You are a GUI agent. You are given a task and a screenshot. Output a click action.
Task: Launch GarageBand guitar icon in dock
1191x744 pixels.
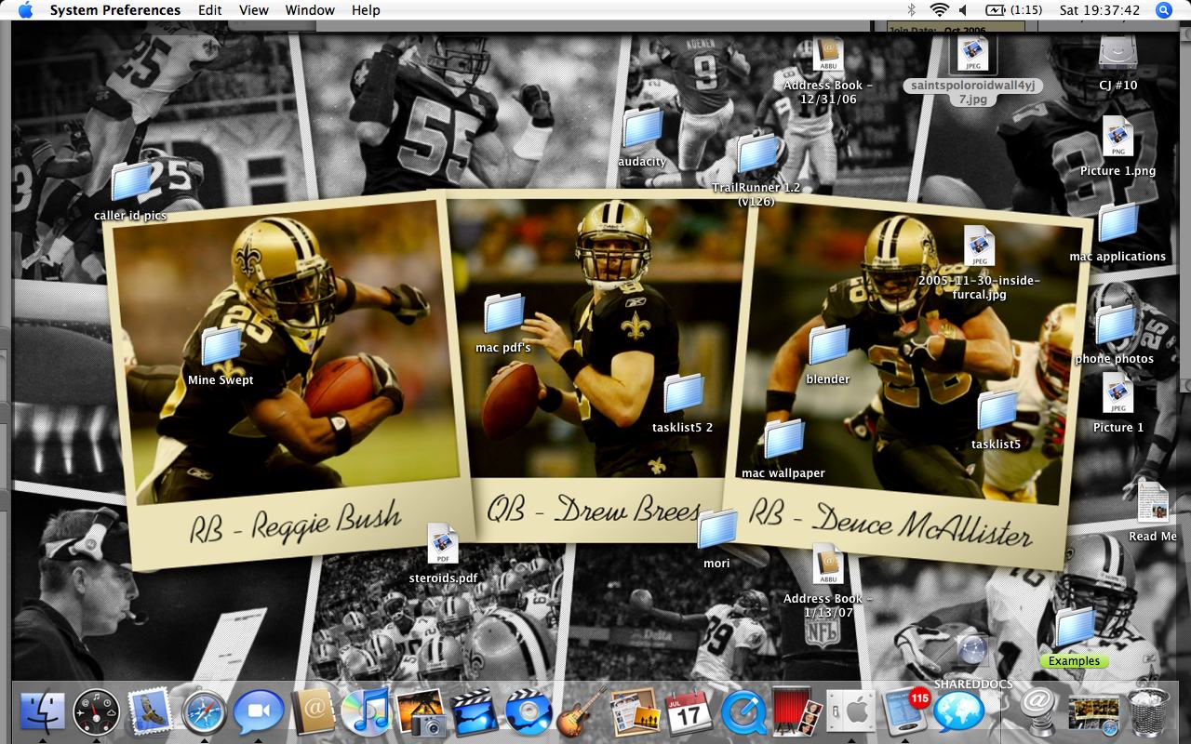coord(582,711)
